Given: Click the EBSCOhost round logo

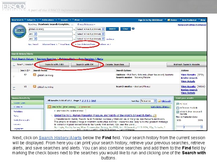Looking at the screenshot, I should click(19, 31).
